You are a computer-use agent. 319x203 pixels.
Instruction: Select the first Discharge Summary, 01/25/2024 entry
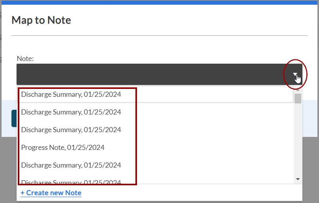(71, 94)
